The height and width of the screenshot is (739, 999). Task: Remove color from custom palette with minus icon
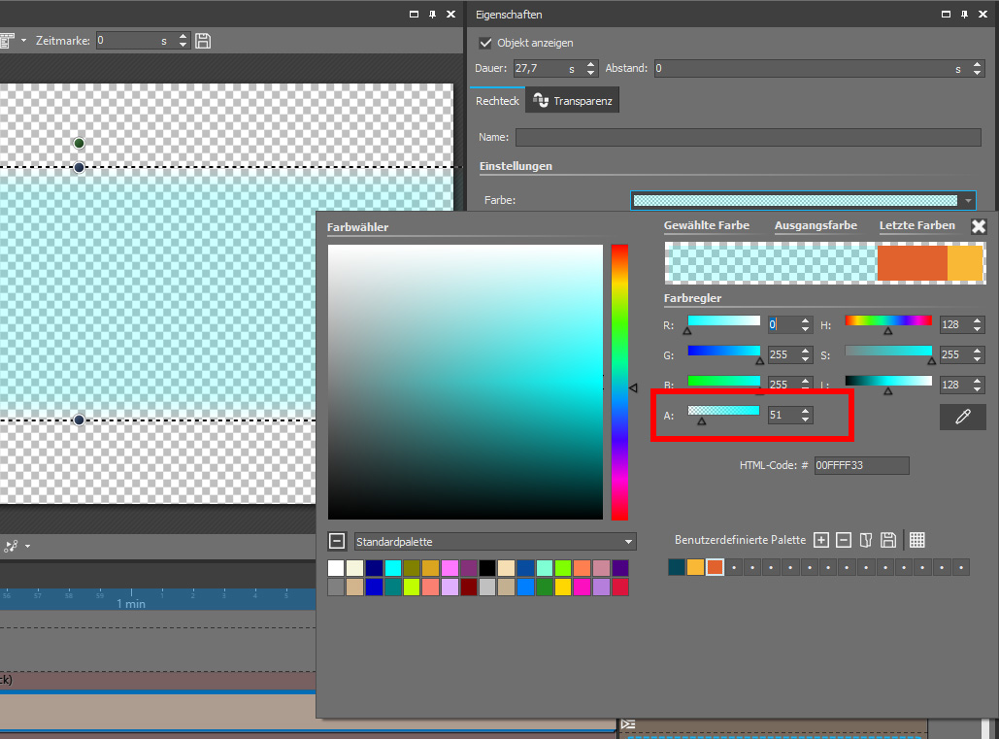[843, 540]
